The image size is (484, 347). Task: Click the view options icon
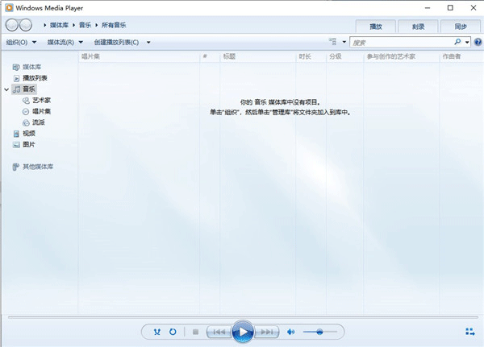[332, 42]
